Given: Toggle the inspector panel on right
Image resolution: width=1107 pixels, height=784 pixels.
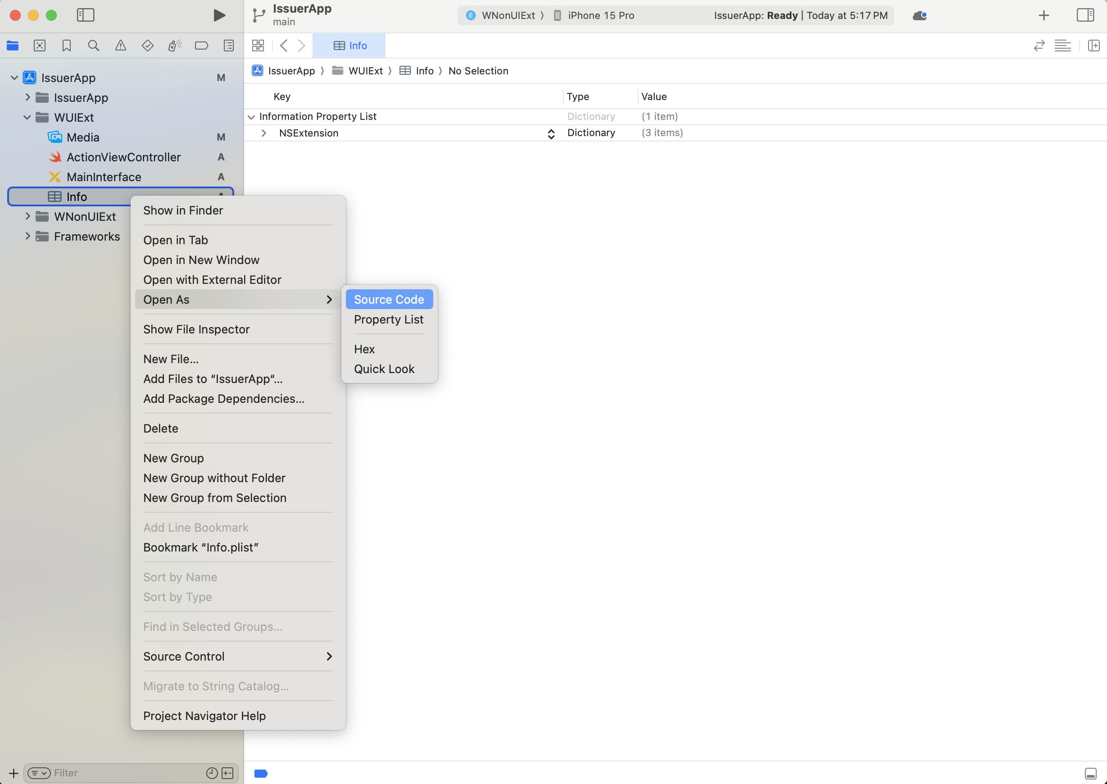Looking at the screenshot, I should click(1085, 15).
